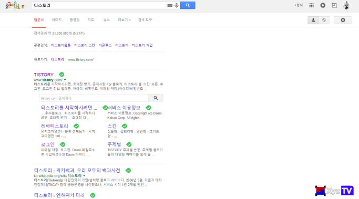Switch to the 이미지 tab
The image size is (359, 199).
pos(57,20)
